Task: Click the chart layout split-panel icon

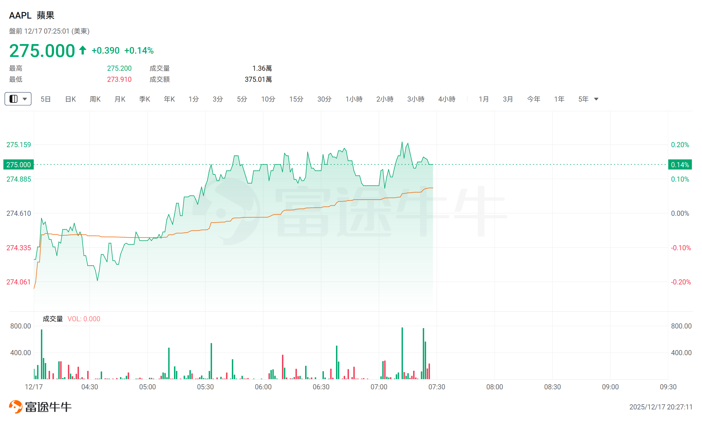Action: coord(13,99)
